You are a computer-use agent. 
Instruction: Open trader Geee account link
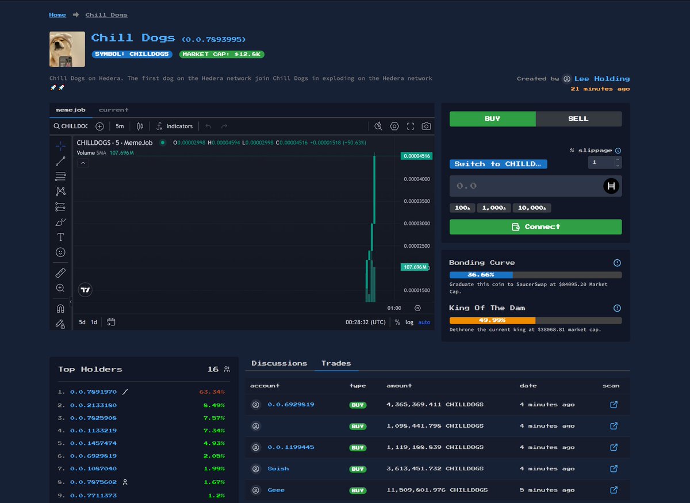276,490
